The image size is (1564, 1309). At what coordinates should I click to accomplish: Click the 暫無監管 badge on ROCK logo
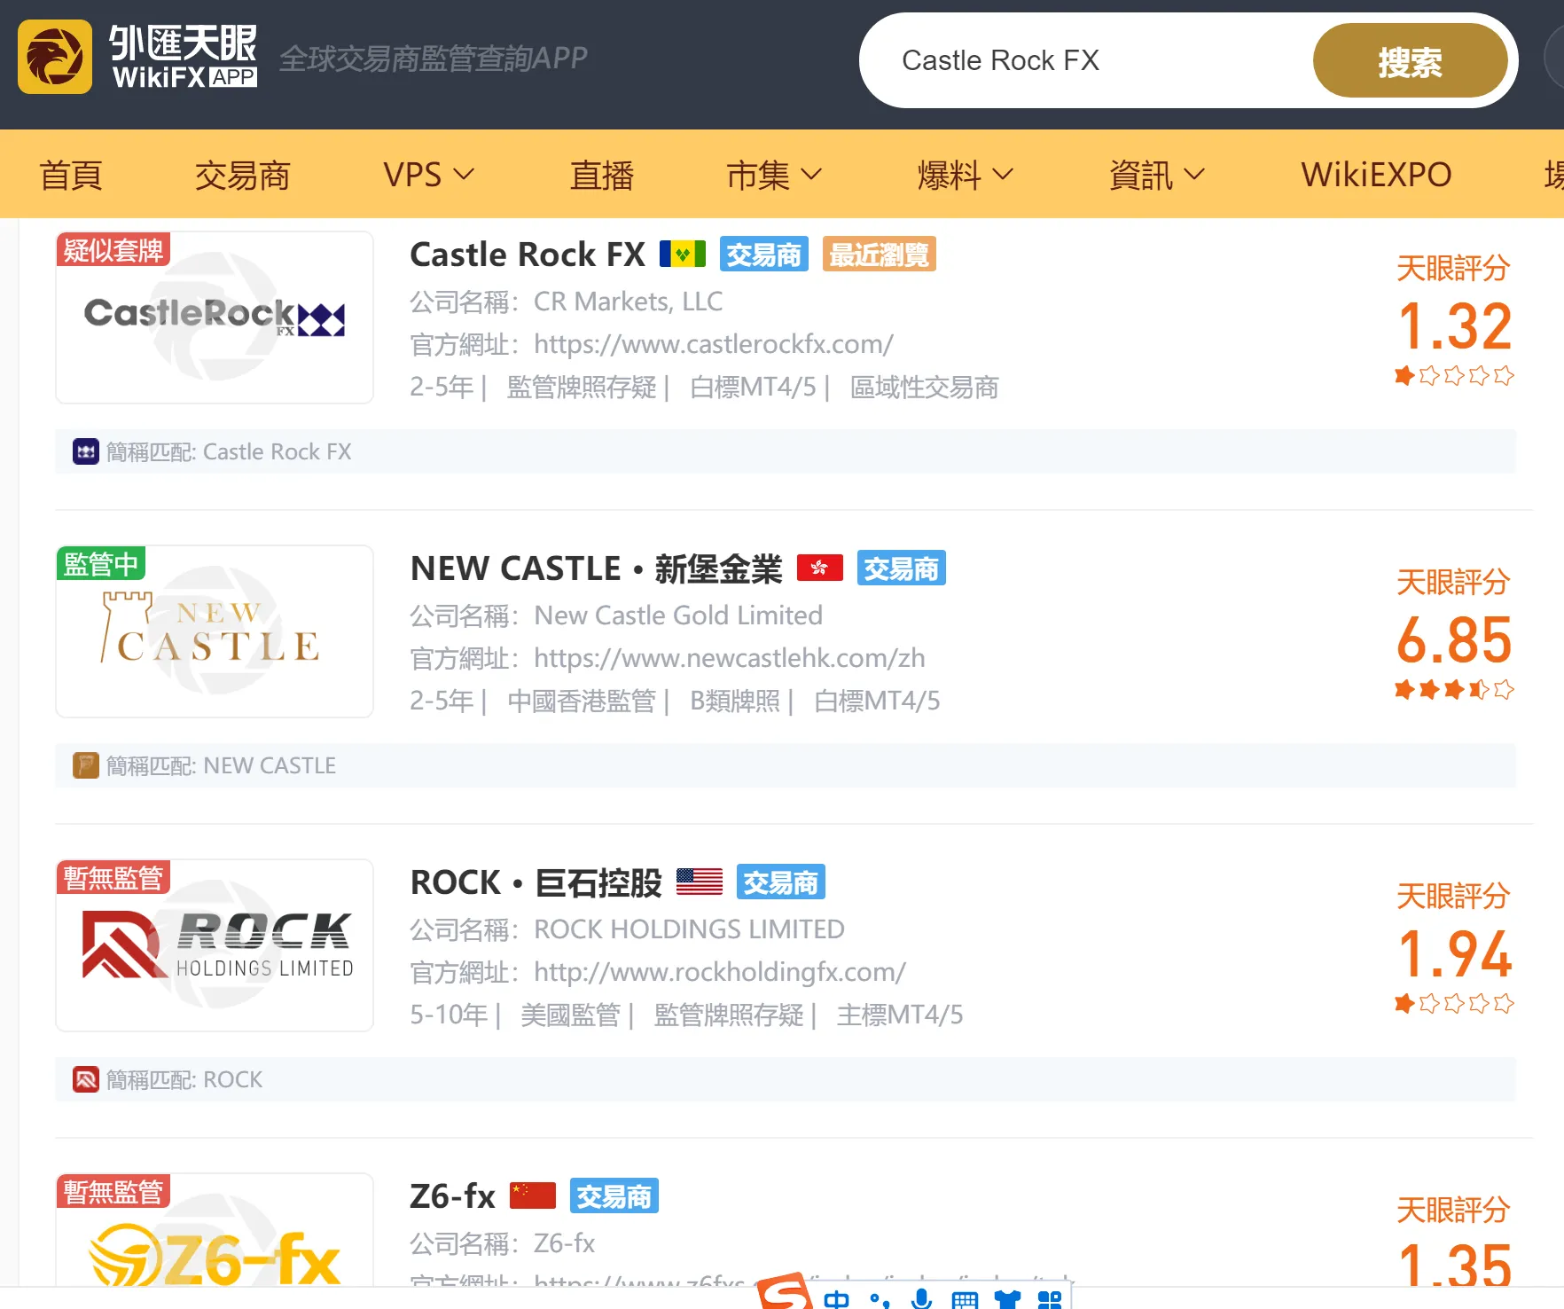click(113, 878)
